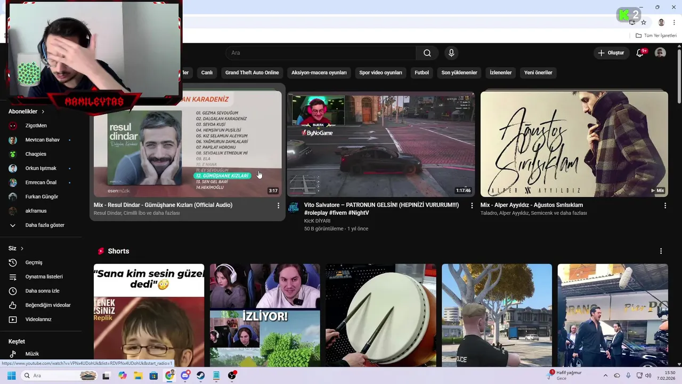This screenshot has height=384, width=682.
Task: Open OBS Studio from the taskbar
Action: click(232, 375)
